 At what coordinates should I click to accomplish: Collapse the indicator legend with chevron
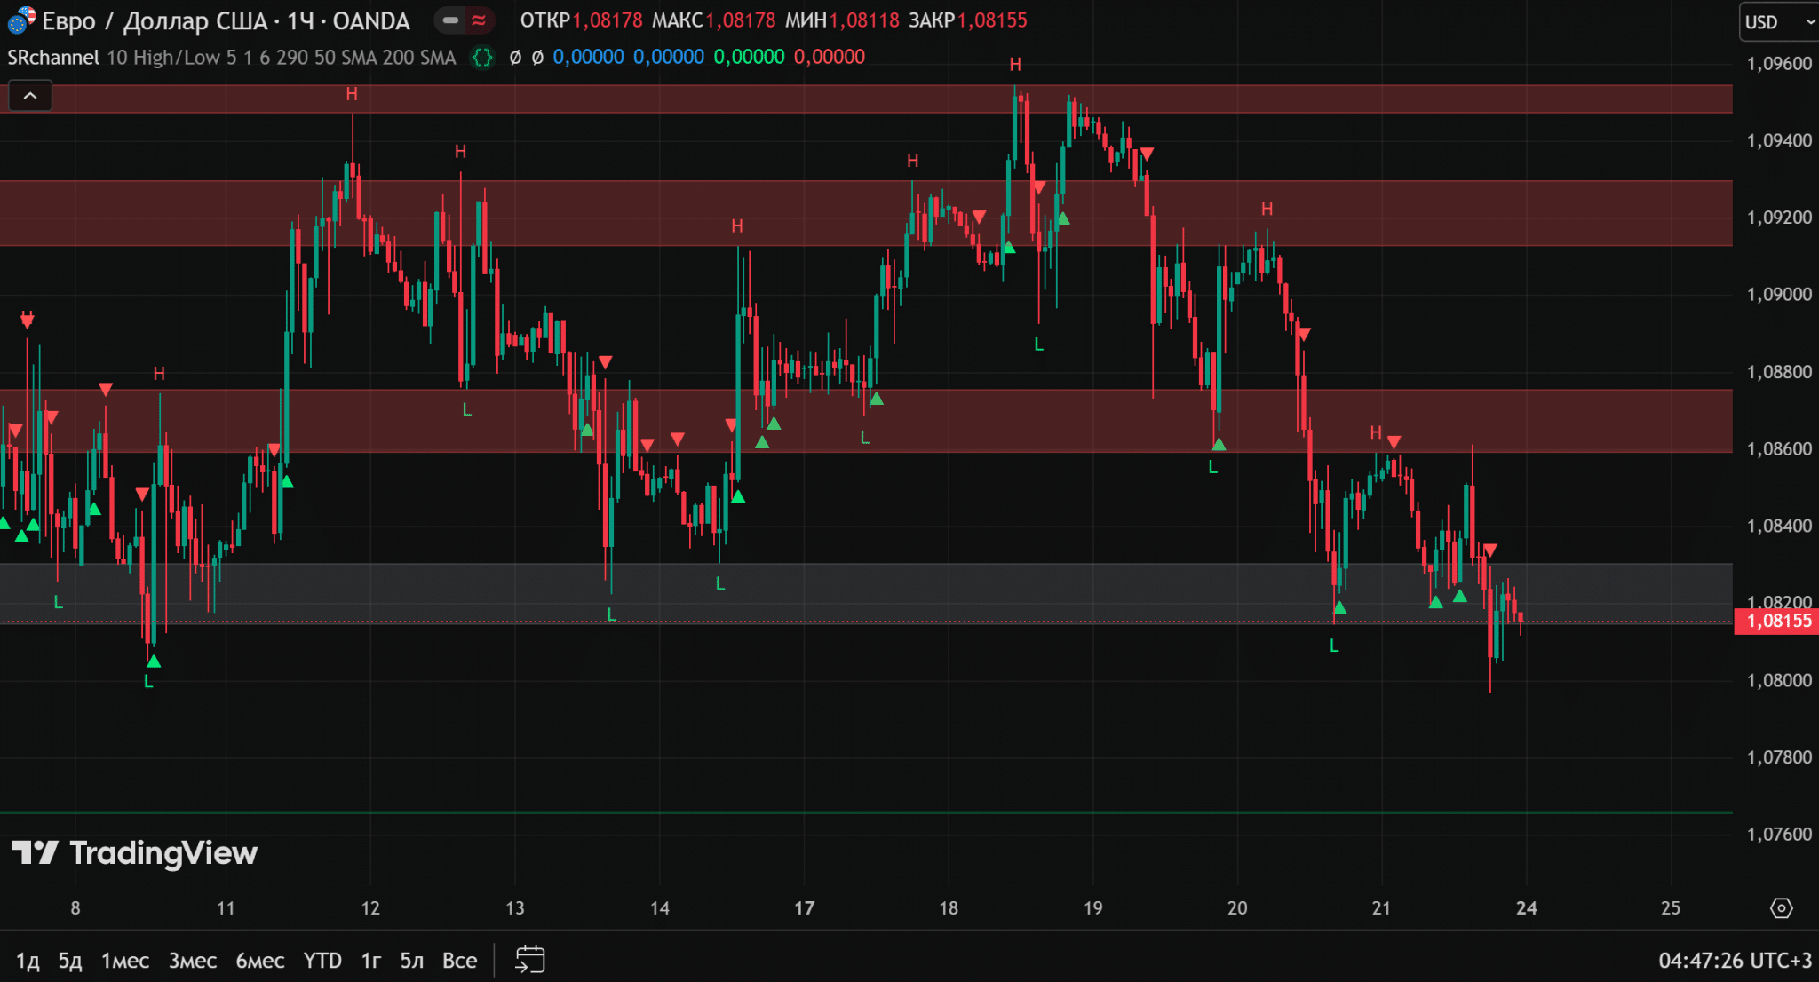30,96
